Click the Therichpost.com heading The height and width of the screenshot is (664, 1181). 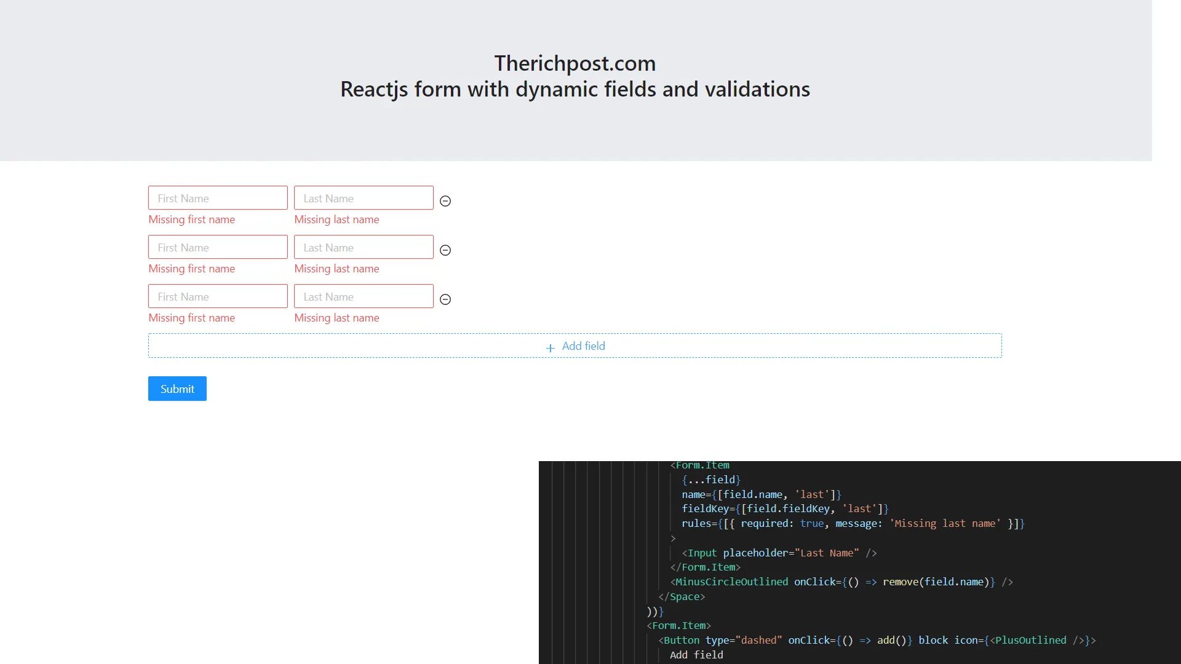575,63
